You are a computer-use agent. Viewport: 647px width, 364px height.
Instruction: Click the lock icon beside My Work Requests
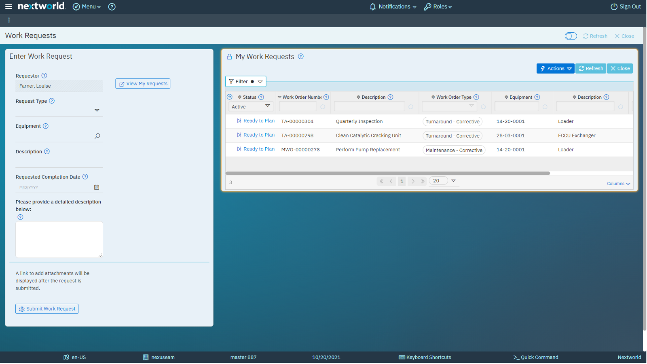(229, 57)
